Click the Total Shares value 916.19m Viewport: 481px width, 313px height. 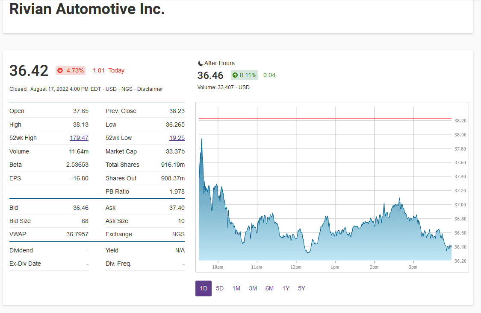click(x=173, y=165)
